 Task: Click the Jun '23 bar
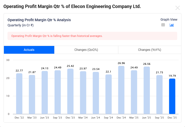click(45, 92)
